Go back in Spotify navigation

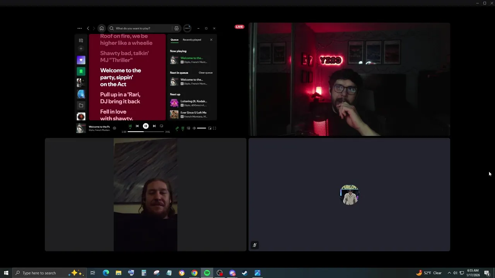tap(88, 28)
